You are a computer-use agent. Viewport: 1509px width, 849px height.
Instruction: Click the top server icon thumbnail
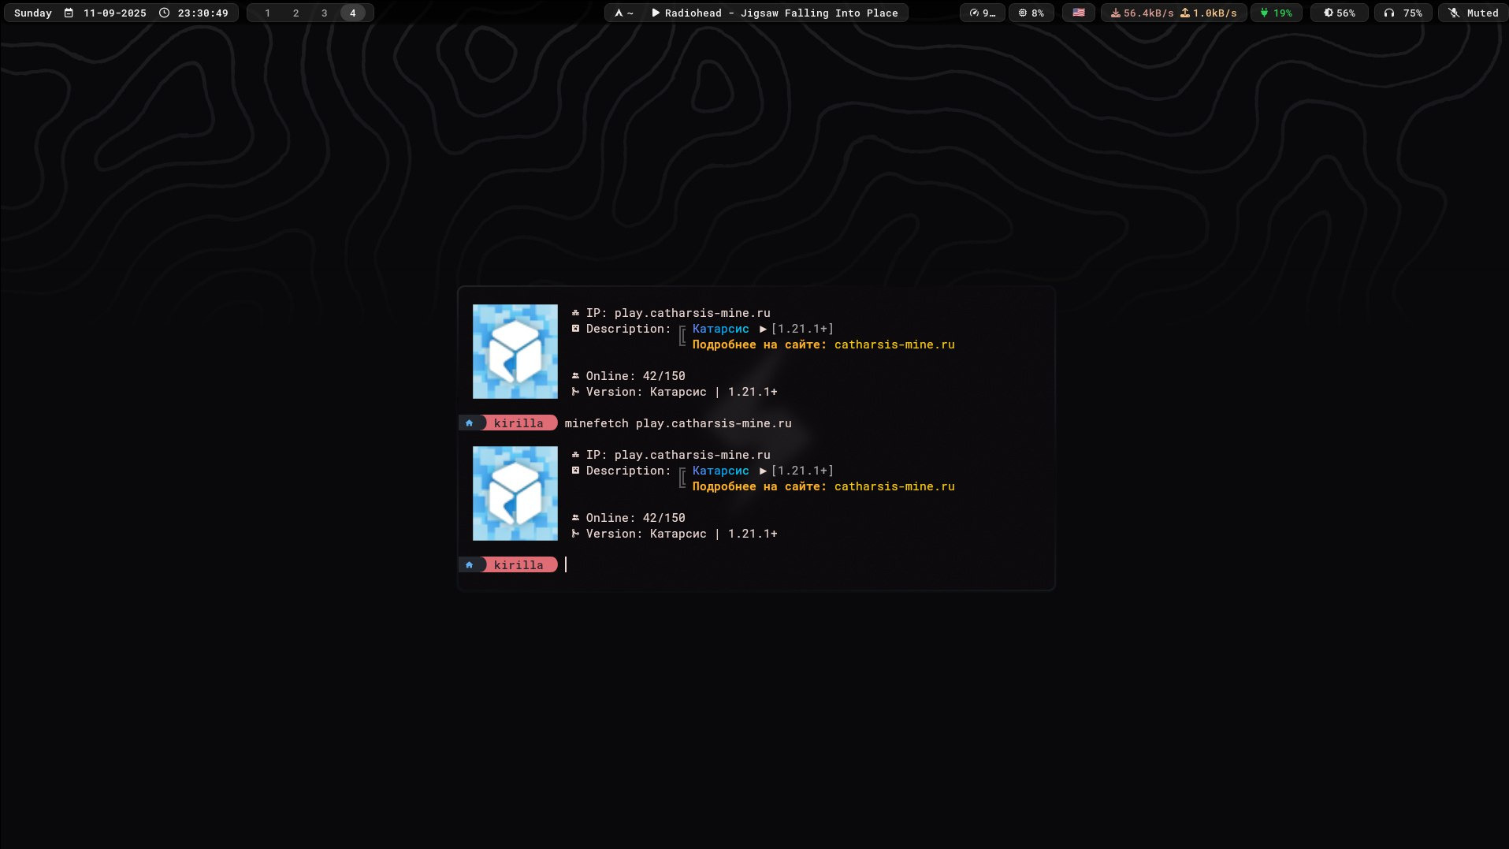tap(515, 352)
